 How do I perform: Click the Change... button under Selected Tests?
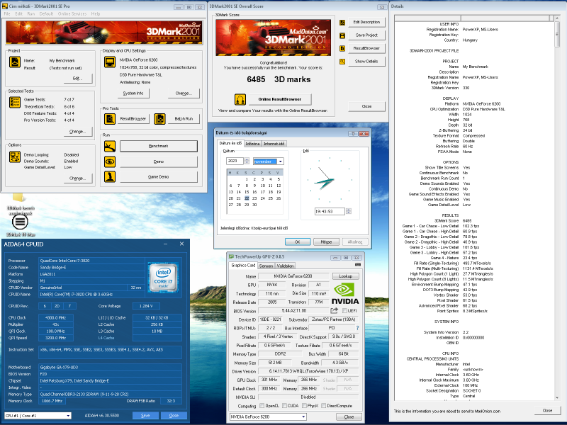pyautogui.click(x=78, y=132)
